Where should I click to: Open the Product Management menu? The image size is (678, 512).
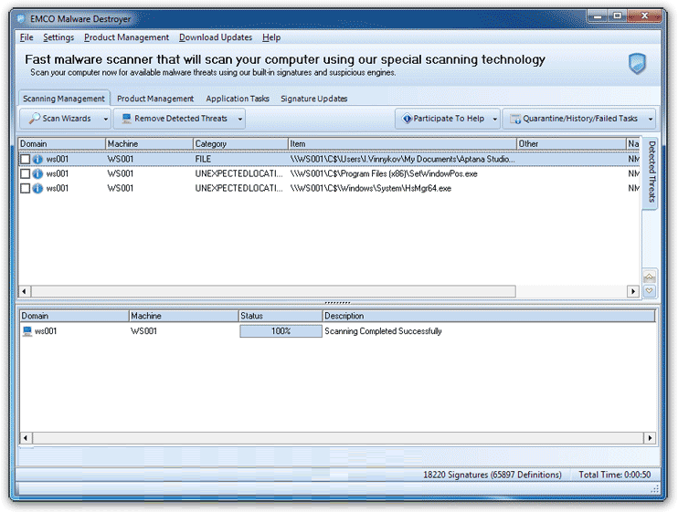coord(126,37)
